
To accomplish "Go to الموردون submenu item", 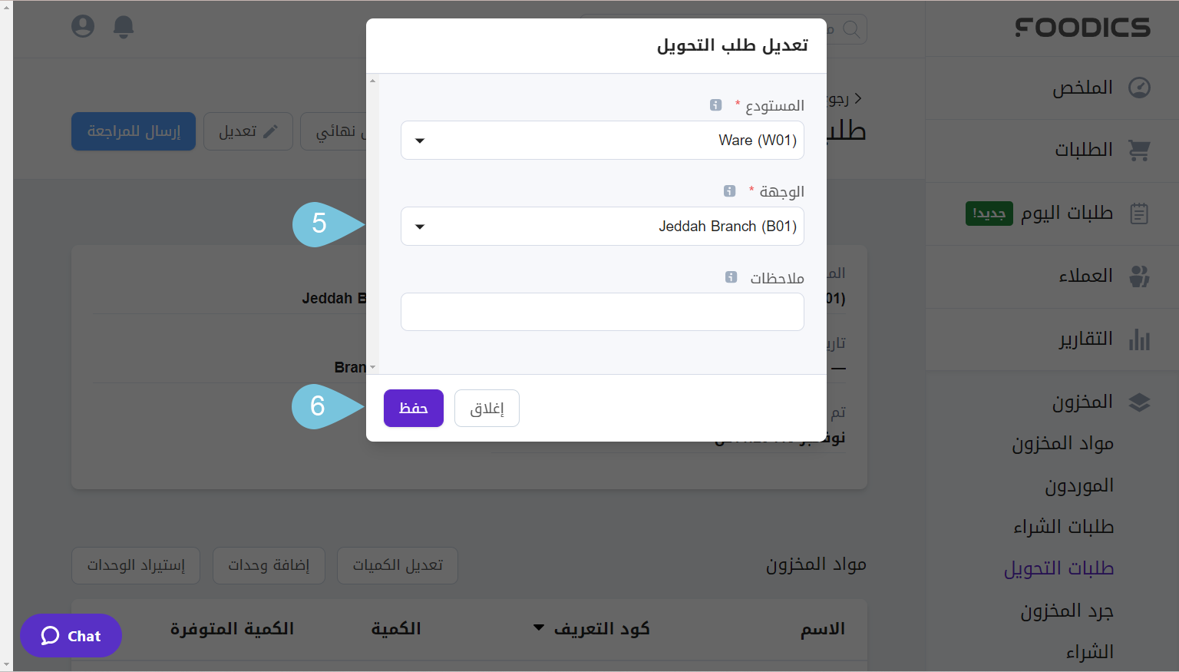I will point(1079,485).
